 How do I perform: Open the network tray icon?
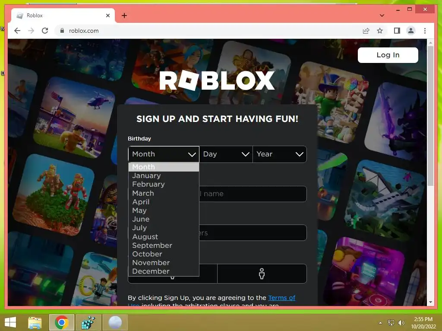(391, 322)
